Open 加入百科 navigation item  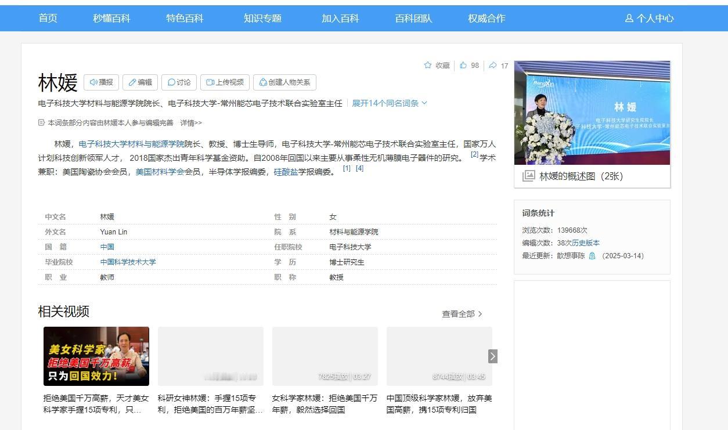pyautogui.click(x=340, y=19)
